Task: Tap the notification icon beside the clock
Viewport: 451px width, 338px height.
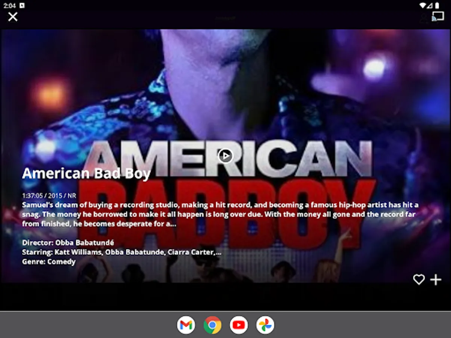Action: 22,5
